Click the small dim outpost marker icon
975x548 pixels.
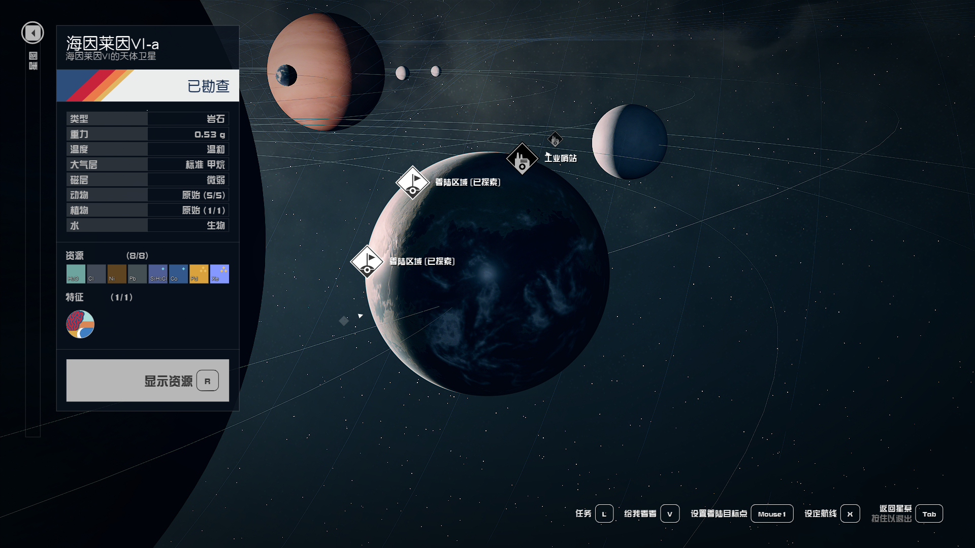click(555, 139)
